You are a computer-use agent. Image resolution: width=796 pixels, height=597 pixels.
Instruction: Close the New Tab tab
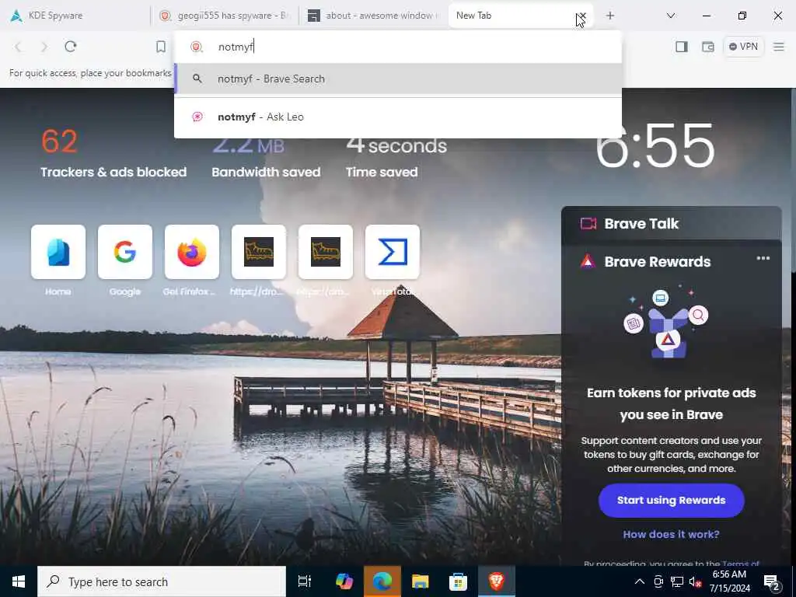tap(581, 16)
